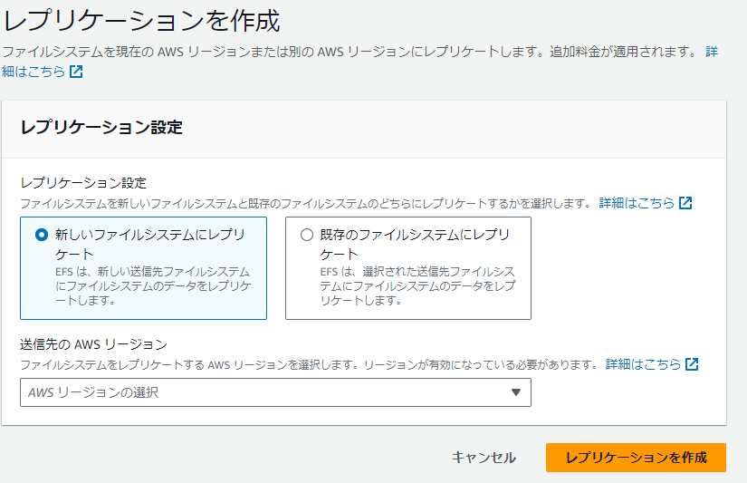Viewport: 747px width, 483px height.
Task: Open the AWS リージョンの選択 dropdown
Action: pyautogui.click(x=275, y=392)
